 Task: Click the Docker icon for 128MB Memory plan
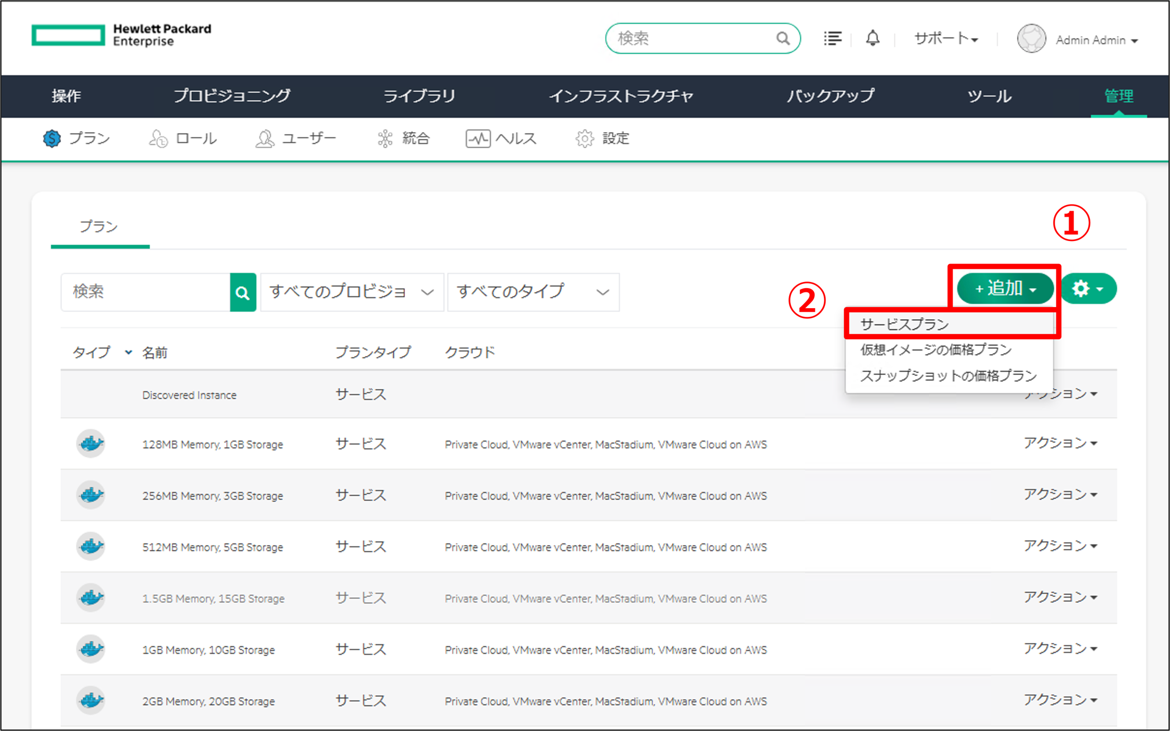point(91,444)
